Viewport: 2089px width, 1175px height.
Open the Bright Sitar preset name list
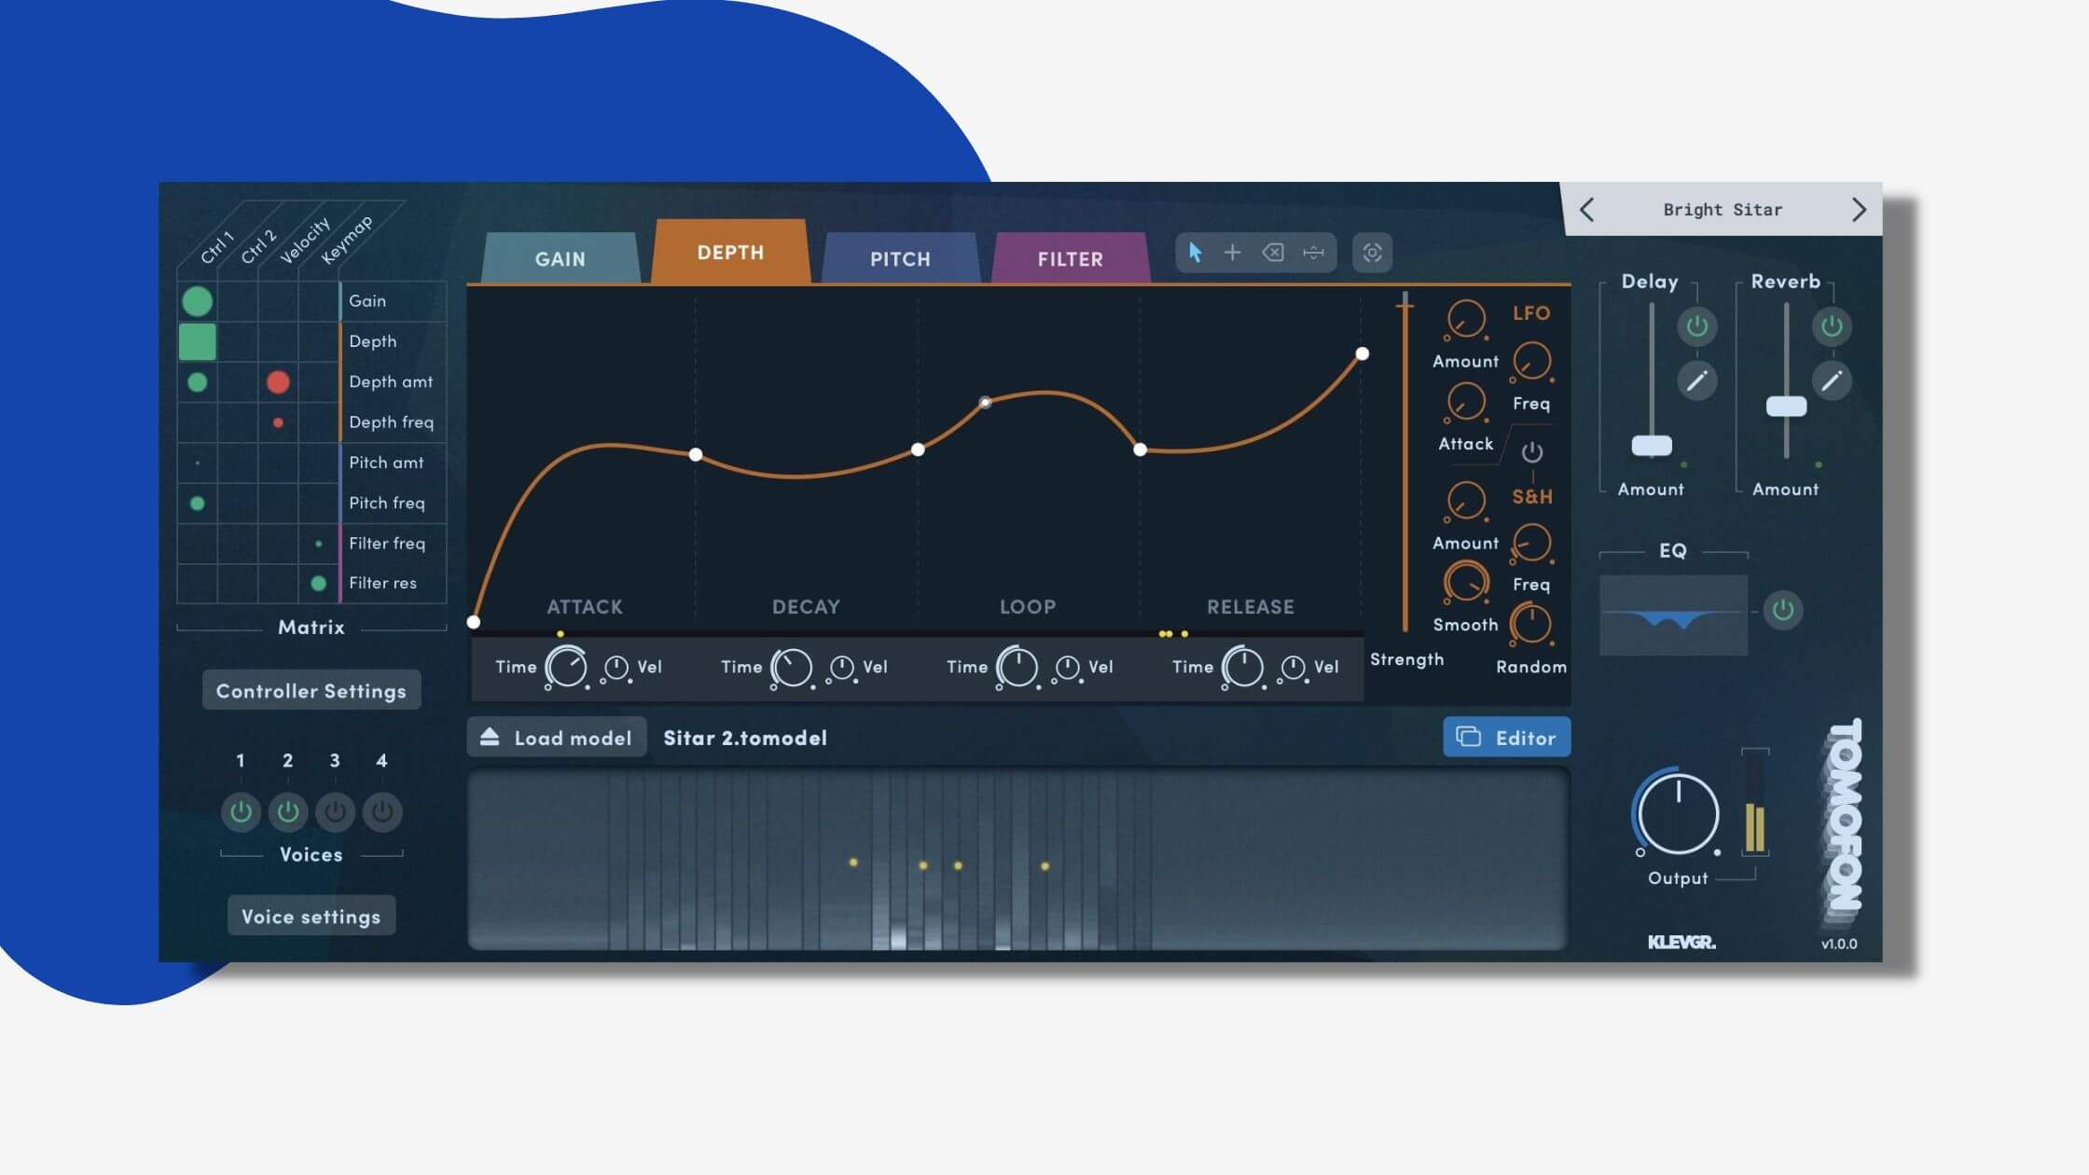[x=1722, y=210]
